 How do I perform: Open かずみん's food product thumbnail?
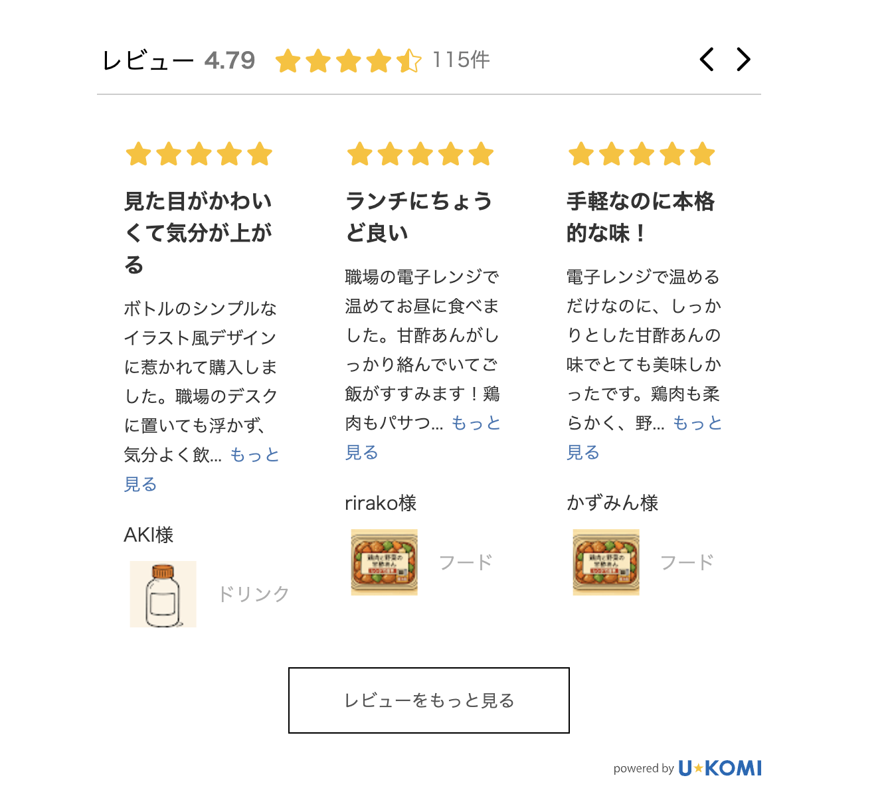coord(606,562)
